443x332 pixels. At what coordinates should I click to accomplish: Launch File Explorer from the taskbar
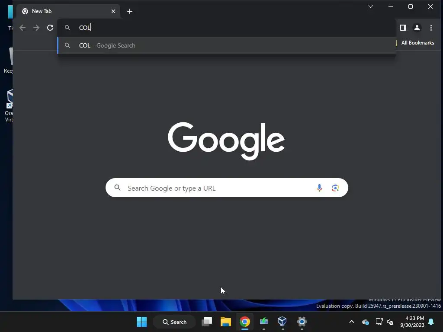point(226,322)
